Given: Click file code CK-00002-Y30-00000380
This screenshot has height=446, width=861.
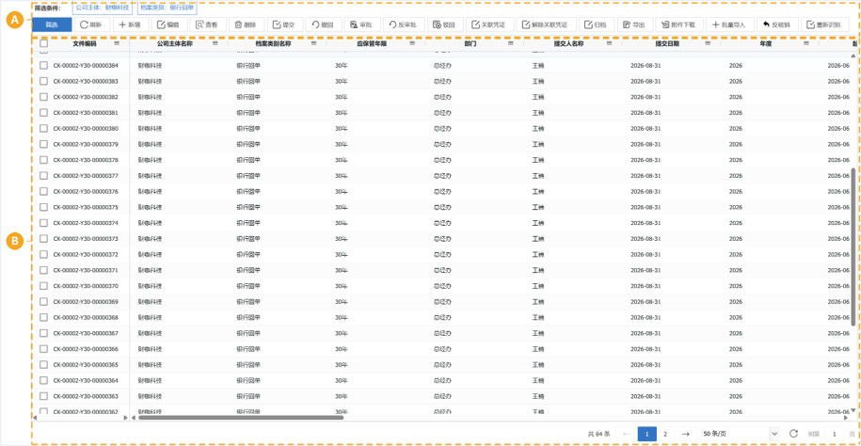Looking at the screenshot, I should point(84,129).
